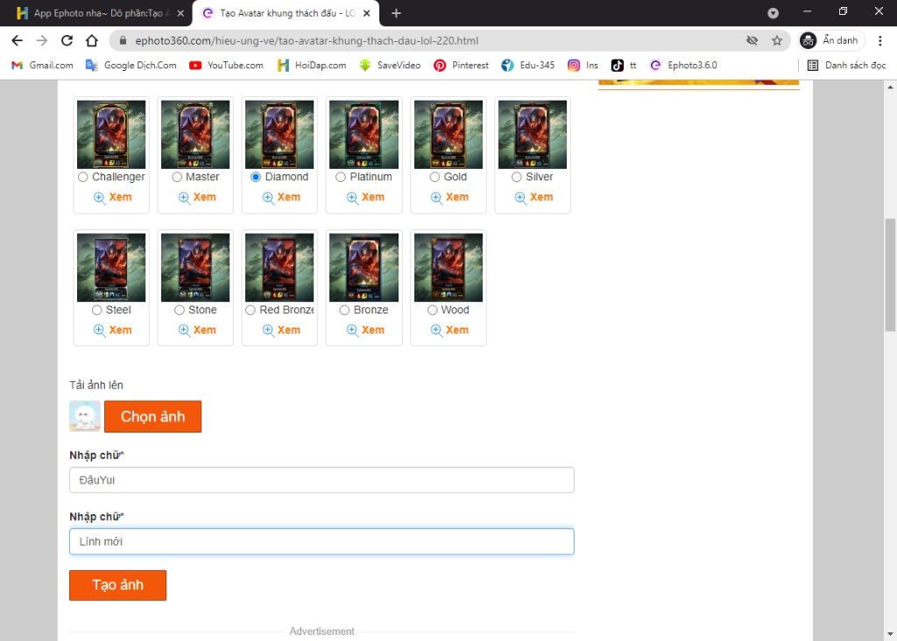897x641 pixels.
Task: Preview Diamond frame with Xem
Action: click(281, 197)
